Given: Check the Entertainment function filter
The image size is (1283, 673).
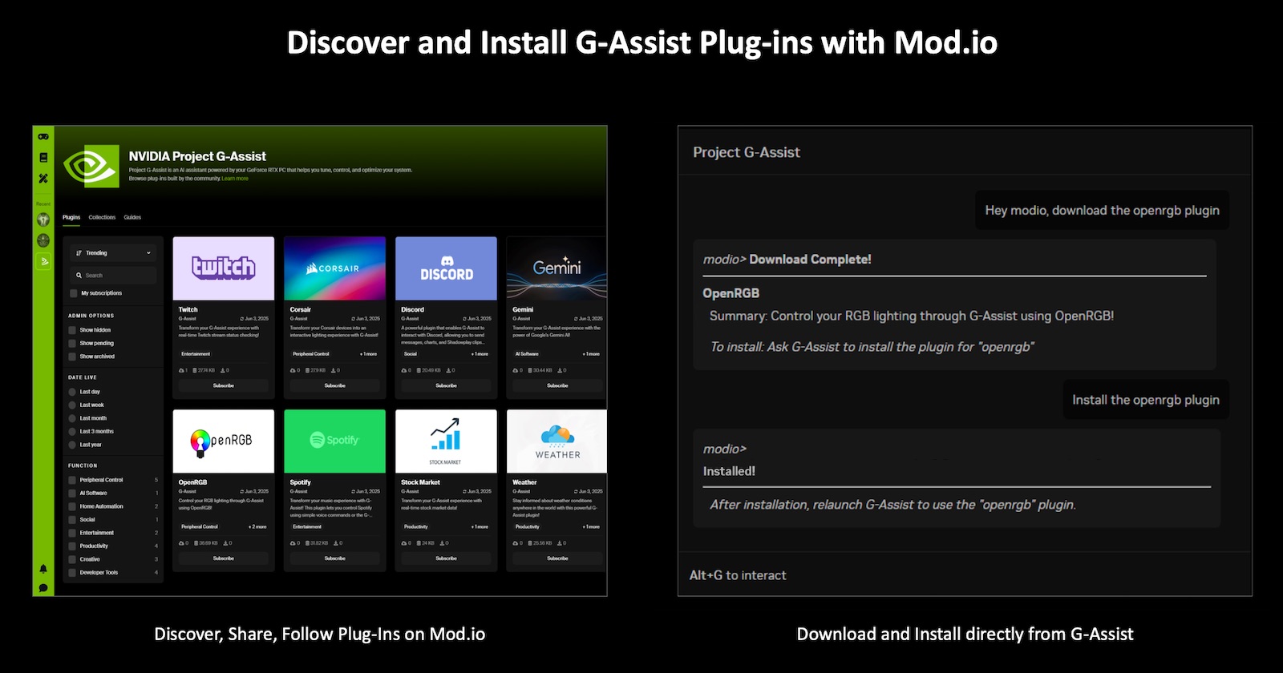Looking at the screenshot, I should click(72, 533).
